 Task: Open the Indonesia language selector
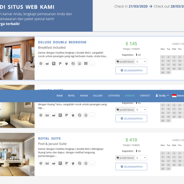tap(178, 96)
